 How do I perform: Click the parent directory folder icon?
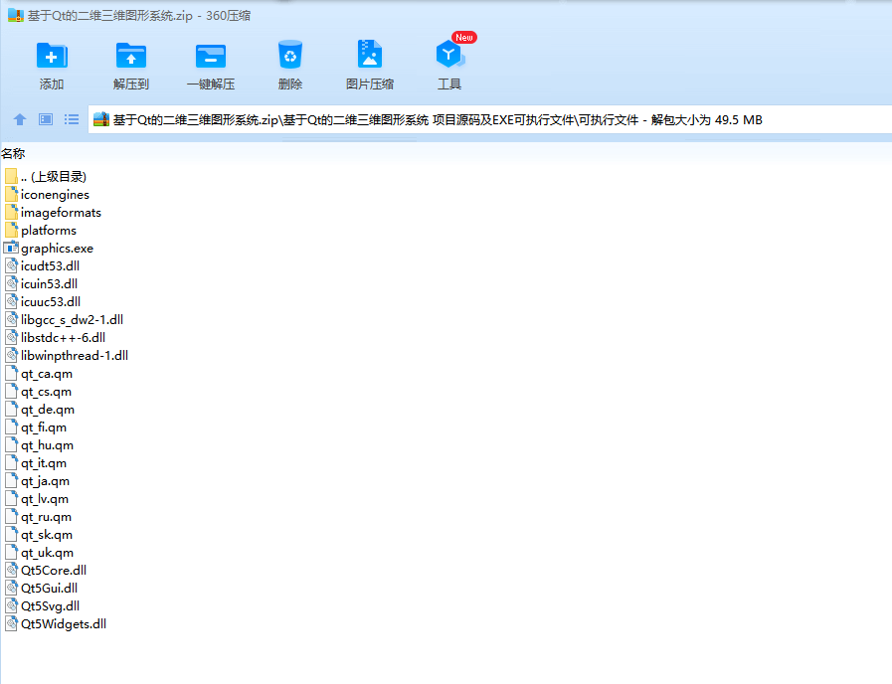11,176
